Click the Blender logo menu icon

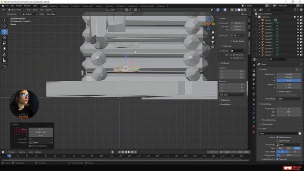coord(3,6)
